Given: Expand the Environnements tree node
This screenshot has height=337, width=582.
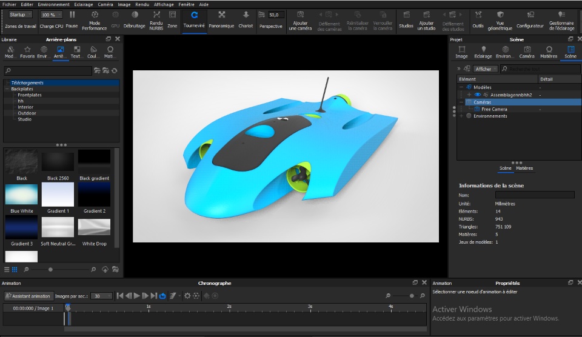Looking at the screenshot, I should coord(461,116).
